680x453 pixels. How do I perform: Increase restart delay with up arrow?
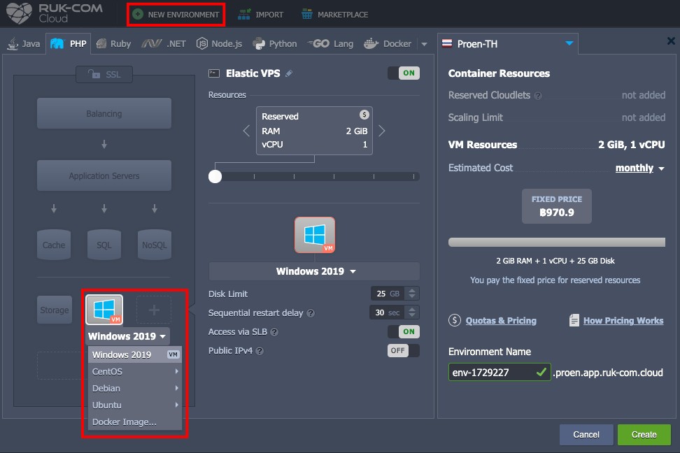[412, 310]
